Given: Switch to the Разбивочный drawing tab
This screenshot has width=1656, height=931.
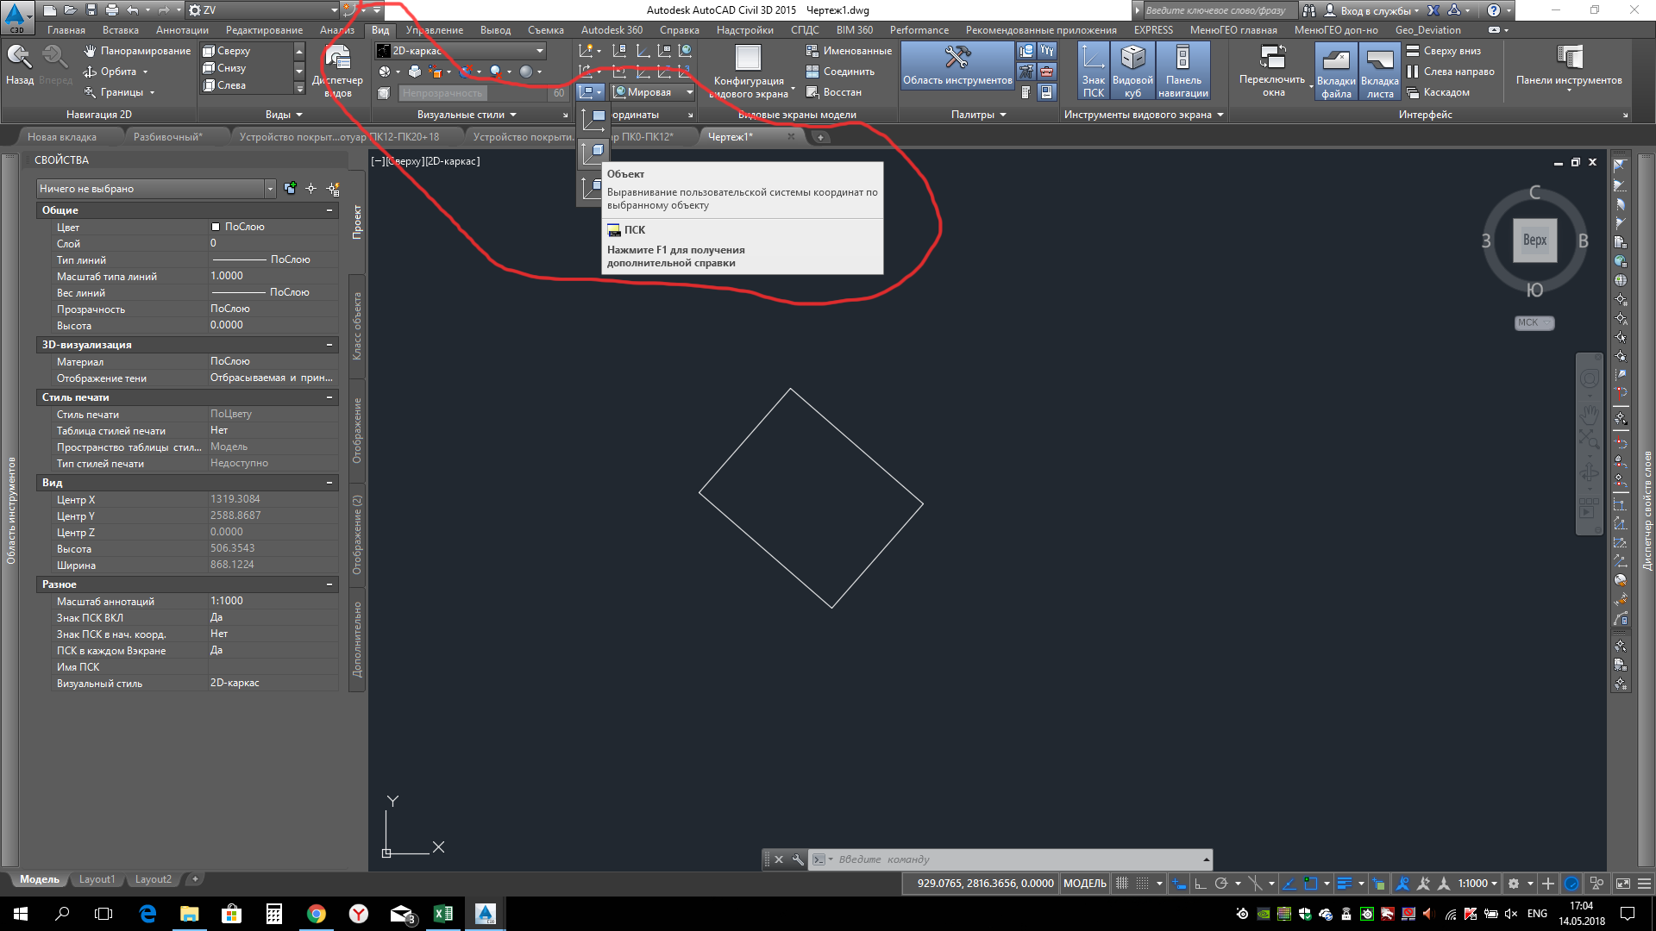Looking at the screenshot, I should [x=167, y=137].
